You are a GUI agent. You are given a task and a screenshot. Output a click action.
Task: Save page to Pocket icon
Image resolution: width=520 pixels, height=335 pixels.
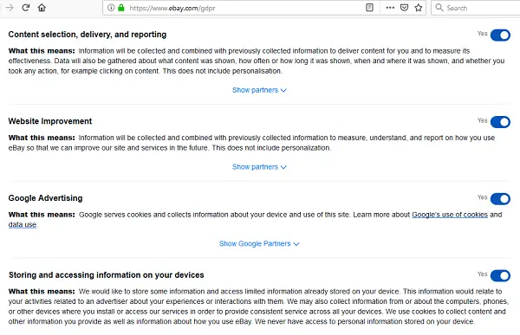404,8
